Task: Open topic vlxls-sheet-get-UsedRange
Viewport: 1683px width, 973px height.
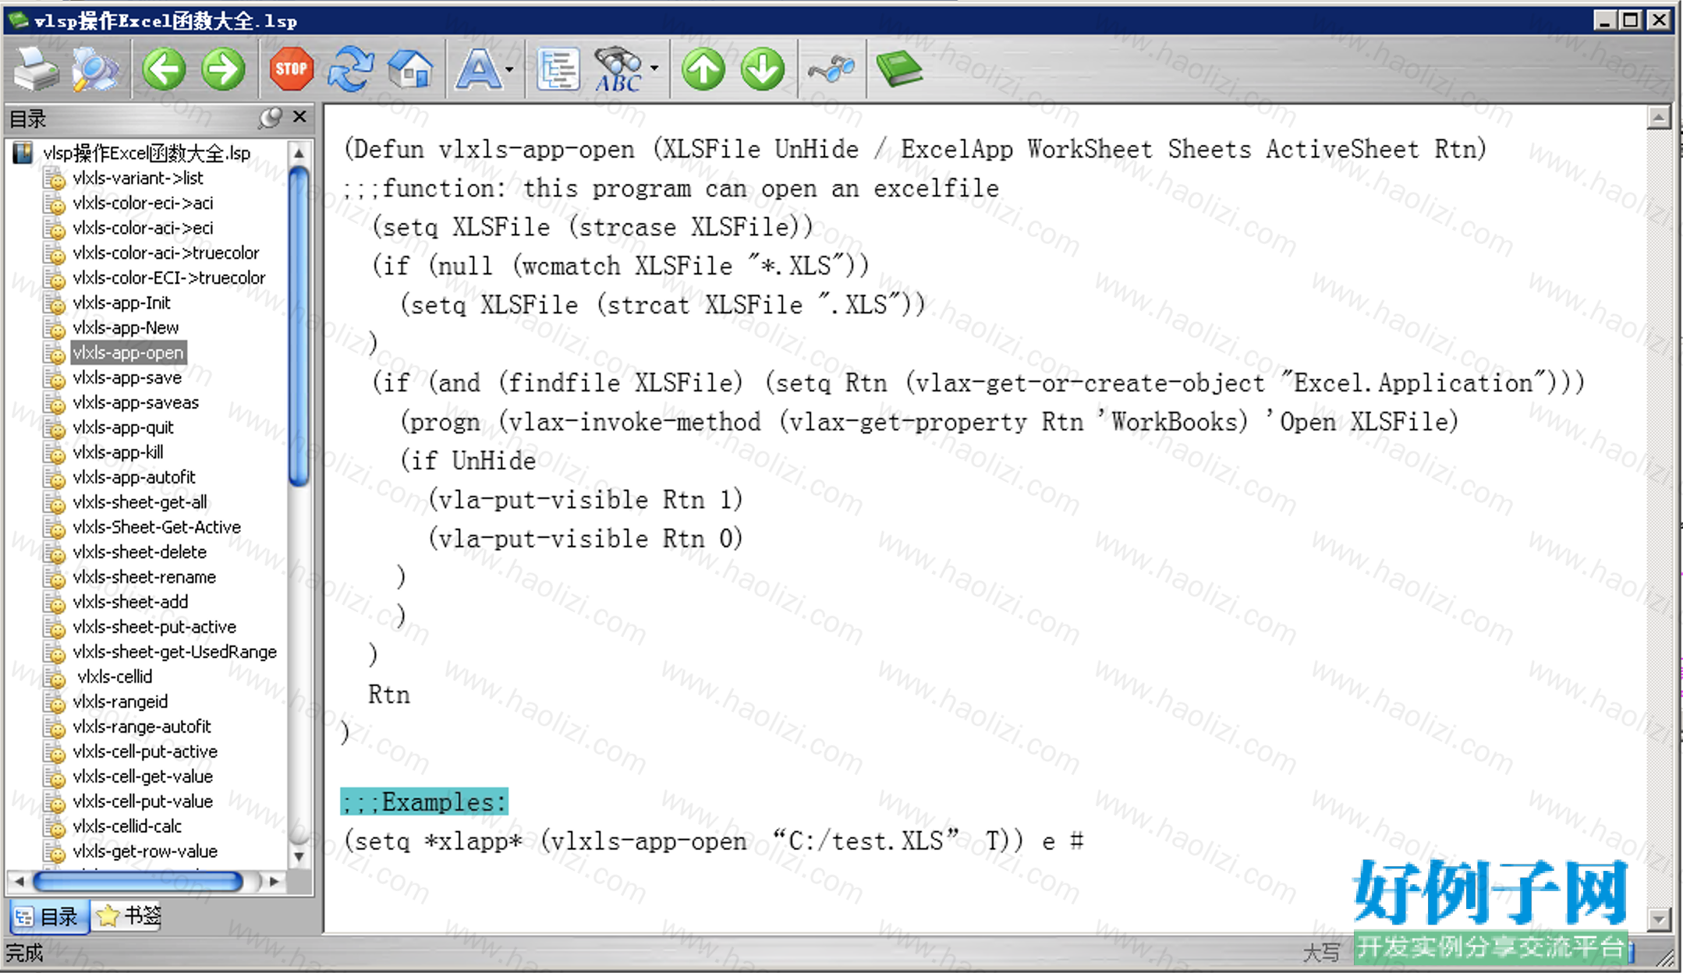Action: click(175, 652)
